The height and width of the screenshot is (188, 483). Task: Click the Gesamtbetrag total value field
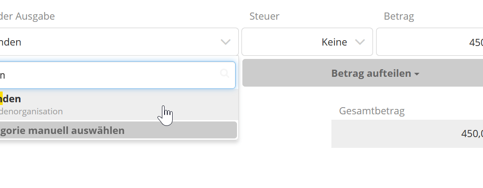pos(407,134)
